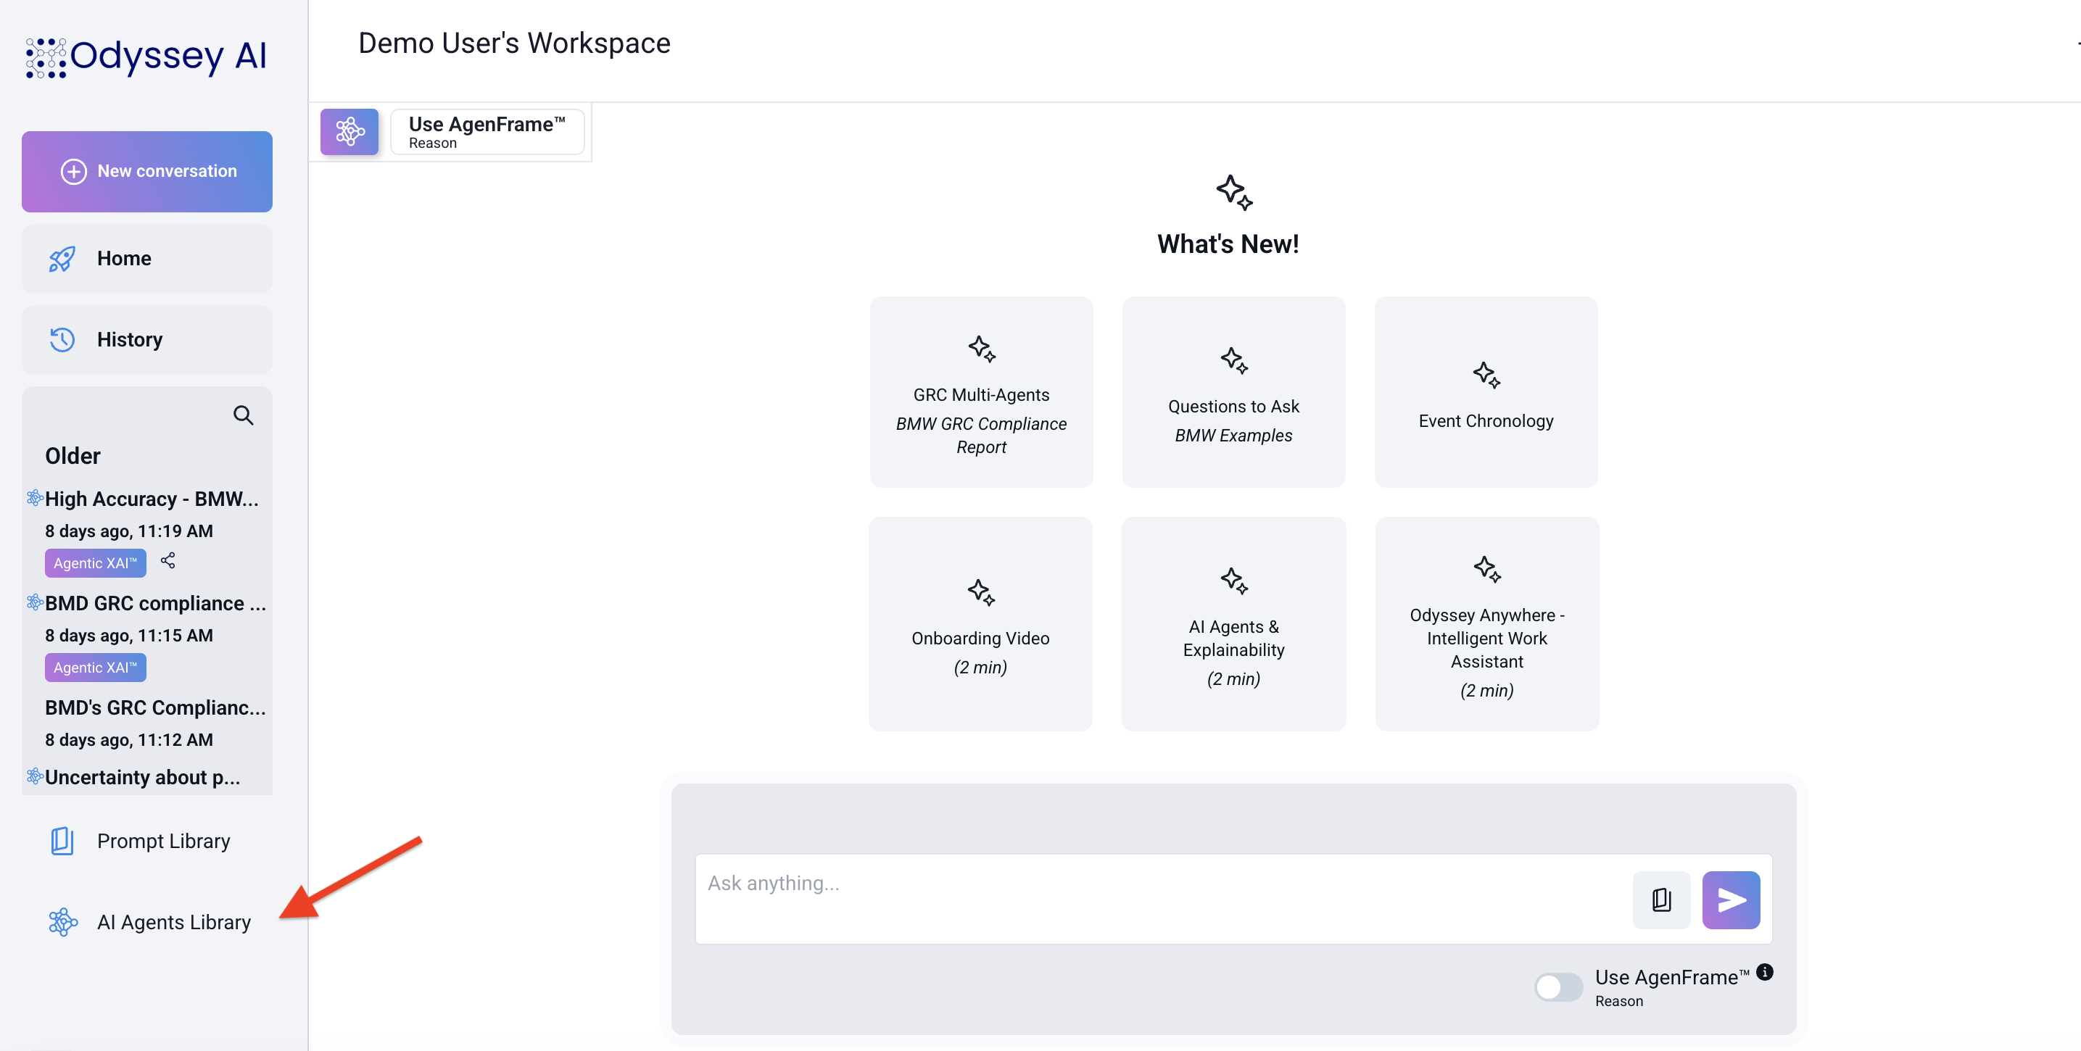Click the agent icon beside BMD GRC compliance
This screenshot has width=2081, height=1051.
pyautogui.click(x=35, y=602)
